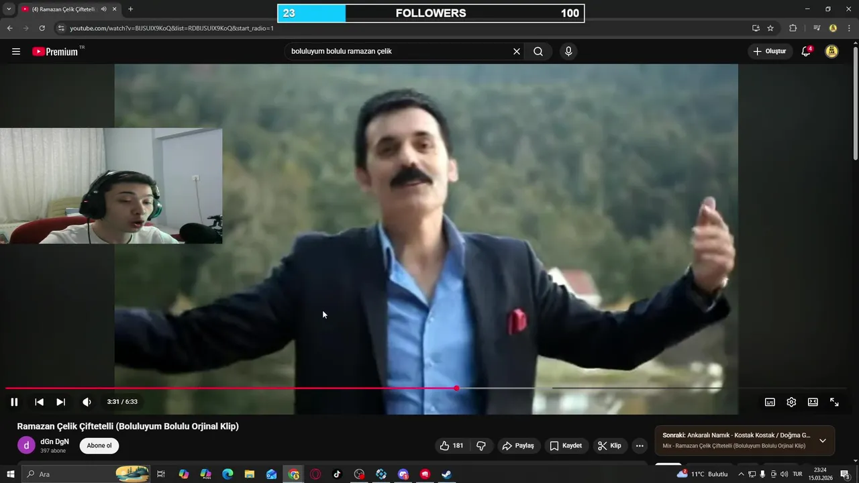This screenshot has width=859, height=483.
Task: Open YouTube account avatar menu
Action: point(831,52)
